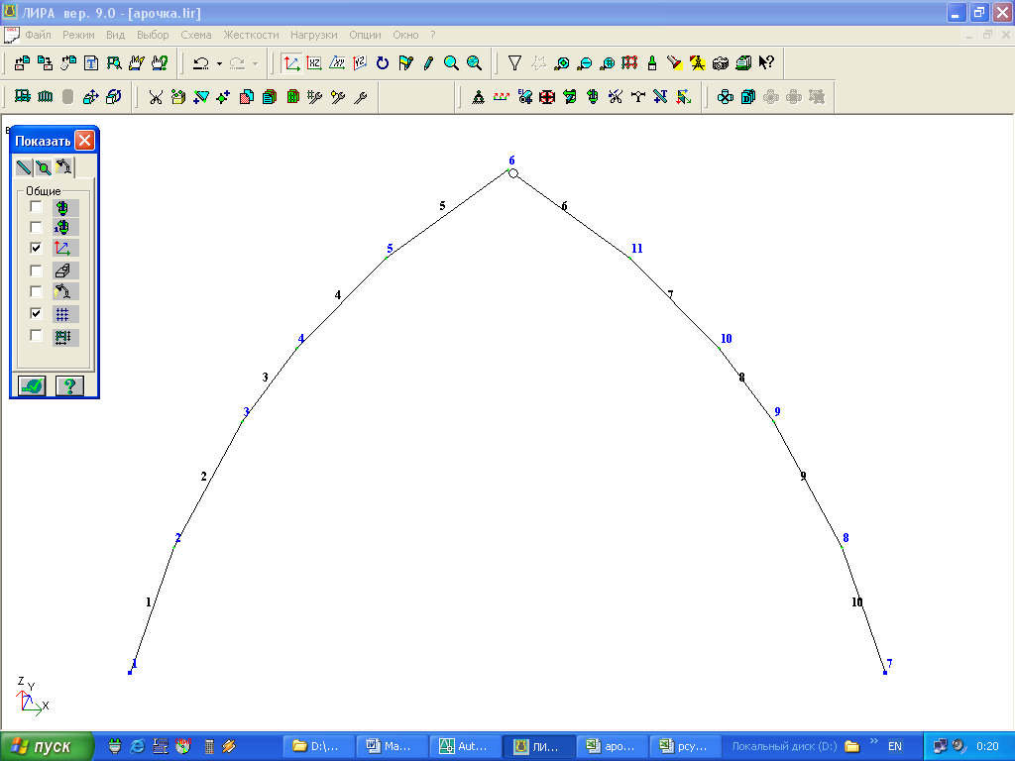Image resolution: width=1015 pixels, height=761 pixels.
Task: Click the пуск Start button
Action: tap(47, 746)
